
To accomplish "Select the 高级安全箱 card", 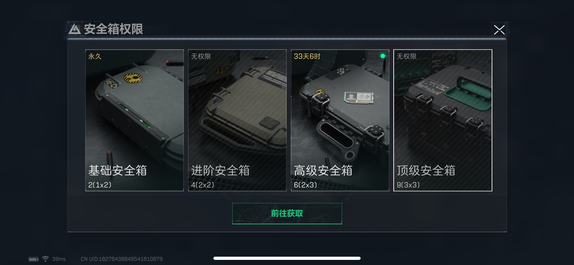I will [340, 120].
